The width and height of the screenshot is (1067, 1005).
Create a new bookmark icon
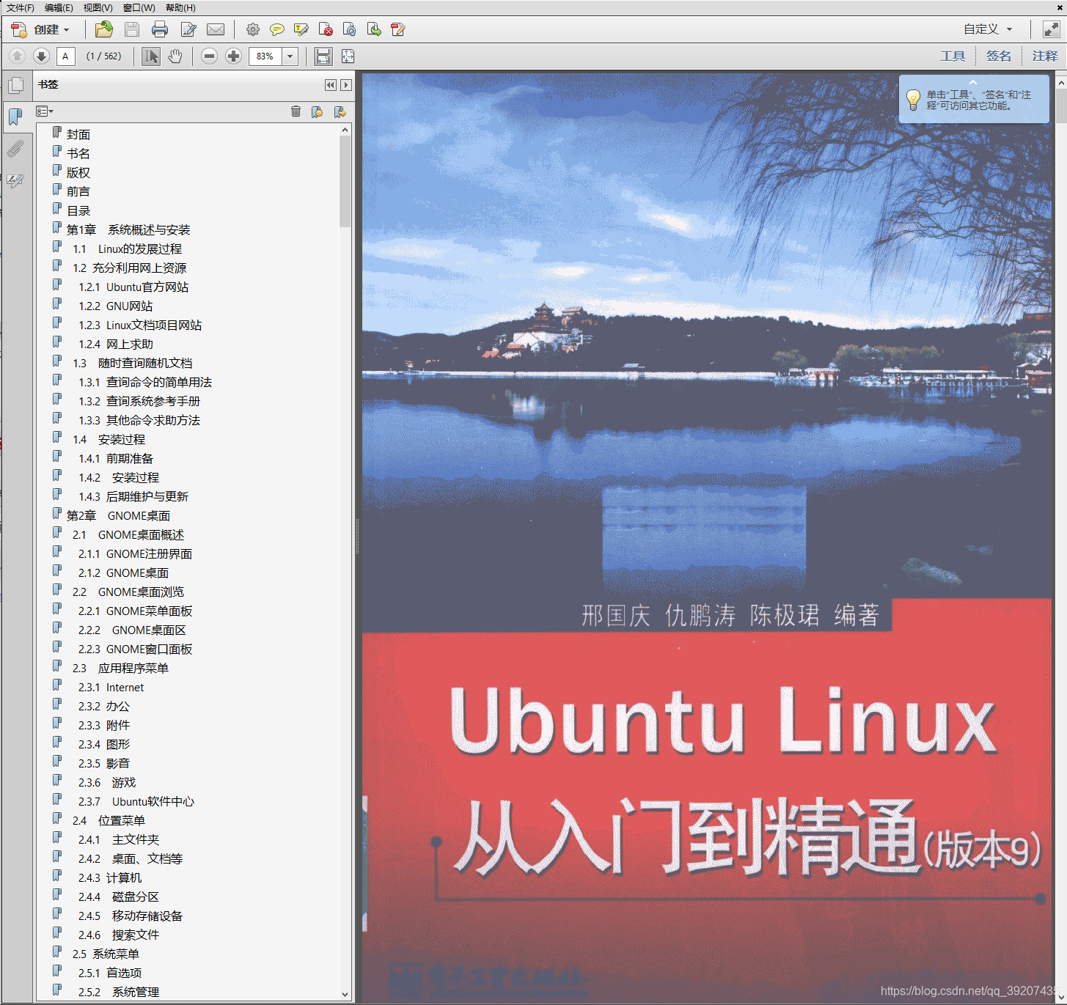pos(318,111)
